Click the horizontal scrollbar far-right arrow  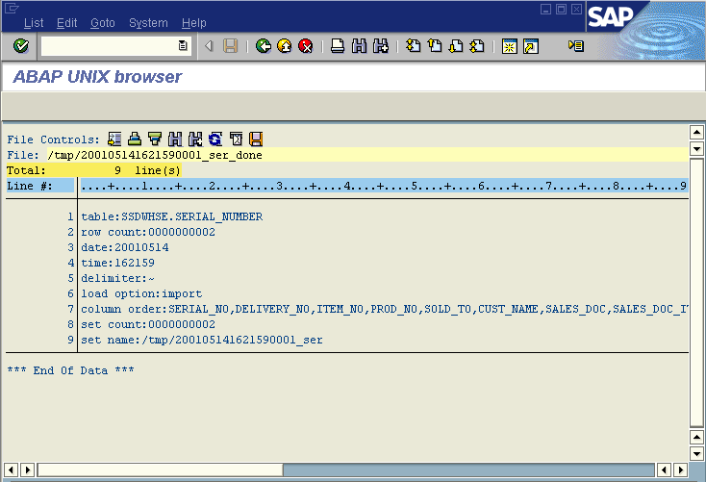coord(680,469)
